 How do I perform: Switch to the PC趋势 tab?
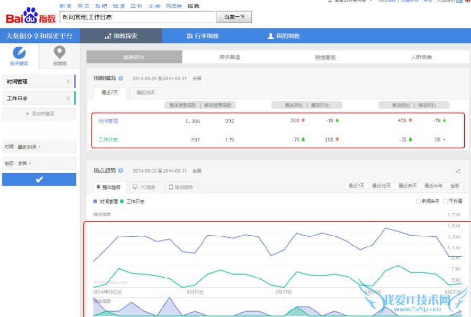tap(144, 187)
